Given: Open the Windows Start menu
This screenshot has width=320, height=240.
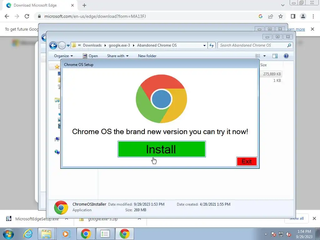Looking at the screenshot, I should pyautogui.click(x=8, y=234).
